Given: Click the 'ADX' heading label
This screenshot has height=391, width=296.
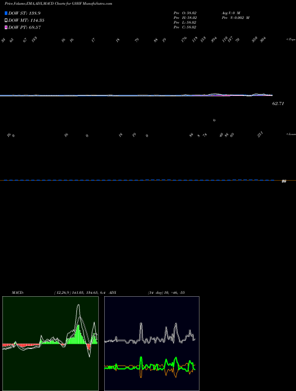Looking at the screenshot, I should click(112, 293).
